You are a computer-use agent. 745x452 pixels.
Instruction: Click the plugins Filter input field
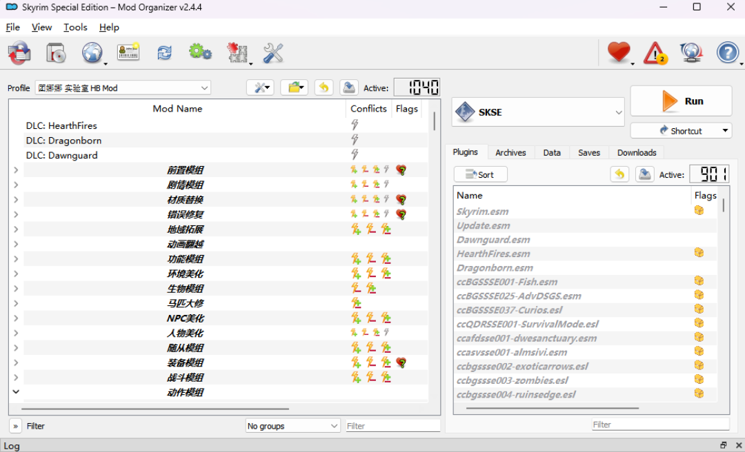[x=660, y=424]
